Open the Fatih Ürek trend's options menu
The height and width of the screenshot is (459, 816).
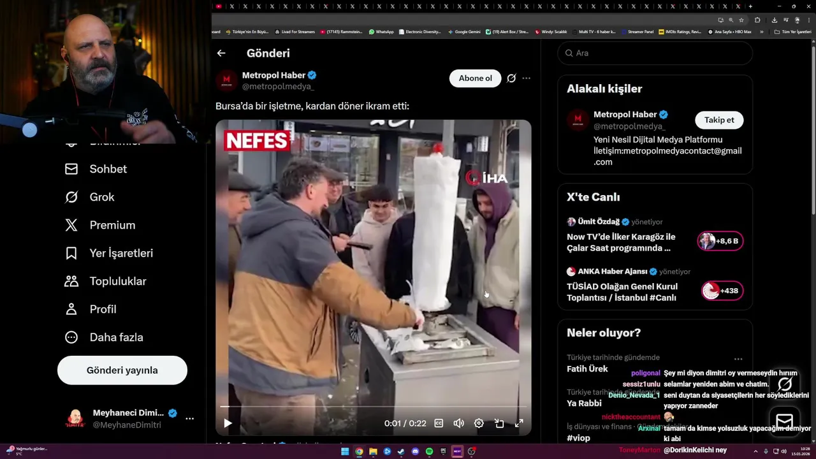click(738, 359)
